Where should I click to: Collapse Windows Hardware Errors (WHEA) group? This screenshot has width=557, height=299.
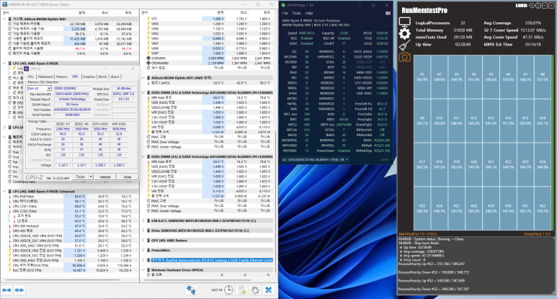(x=143, y=270)
